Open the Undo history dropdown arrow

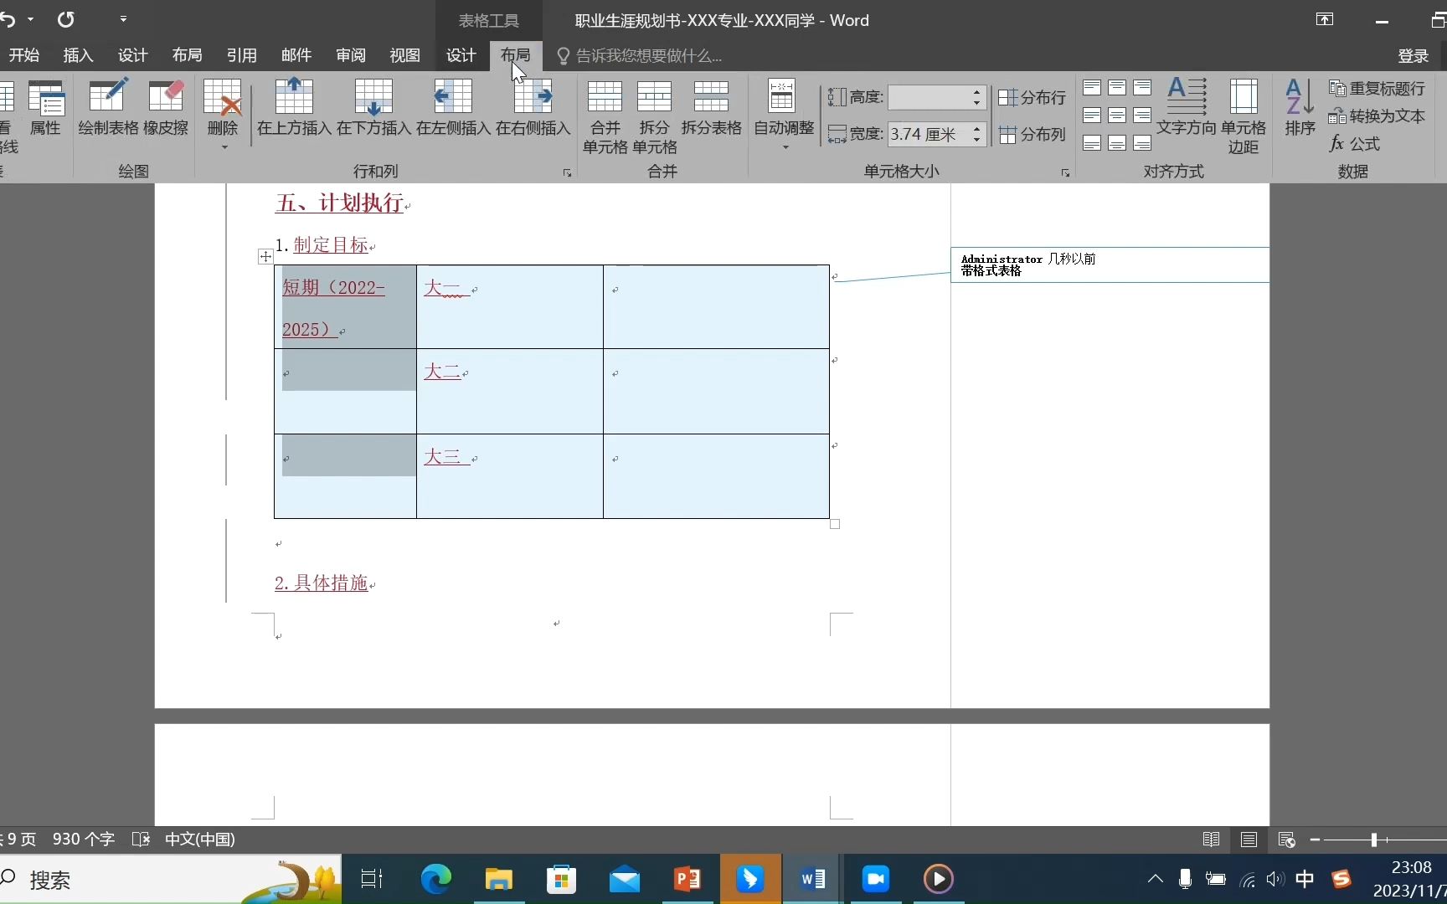(x=31, y=19)
